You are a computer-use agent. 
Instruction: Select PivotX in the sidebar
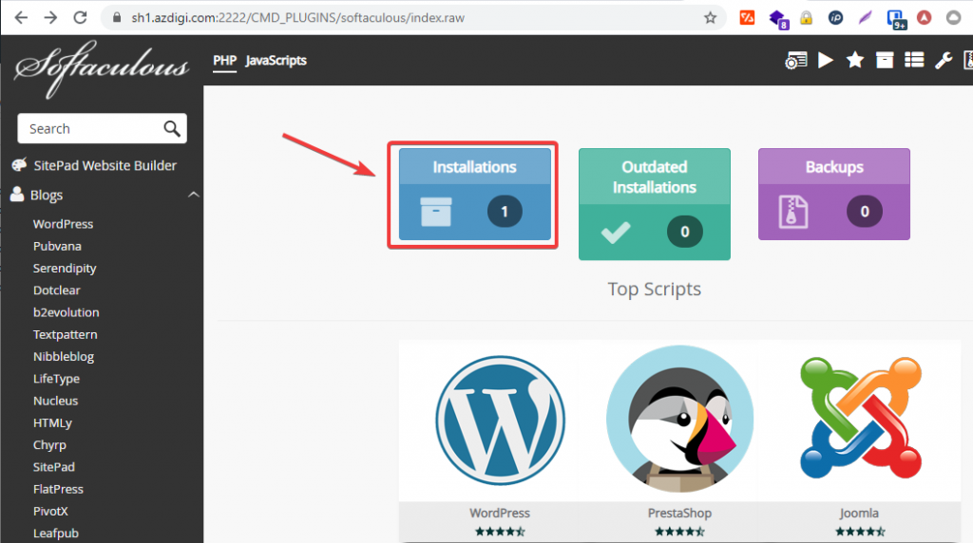[x=50, y=512]
